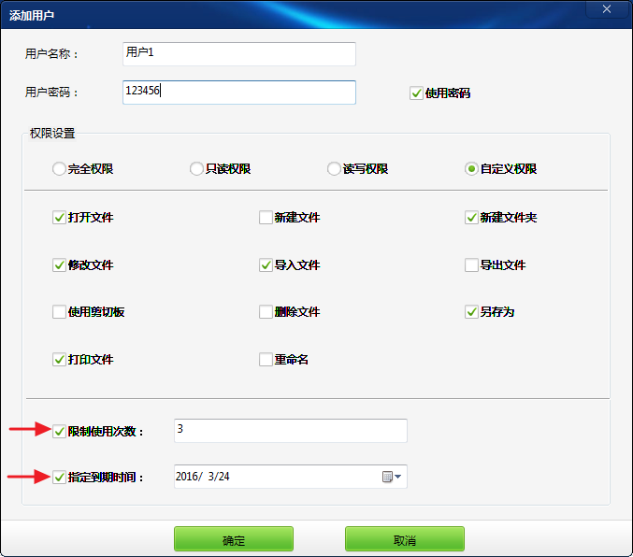Click the 用户名称 text field
The width and height of the screenshot is (633, 557).
coord(238,54)
